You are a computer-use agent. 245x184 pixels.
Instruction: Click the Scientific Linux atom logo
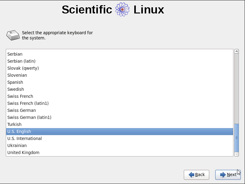(122, 9)
